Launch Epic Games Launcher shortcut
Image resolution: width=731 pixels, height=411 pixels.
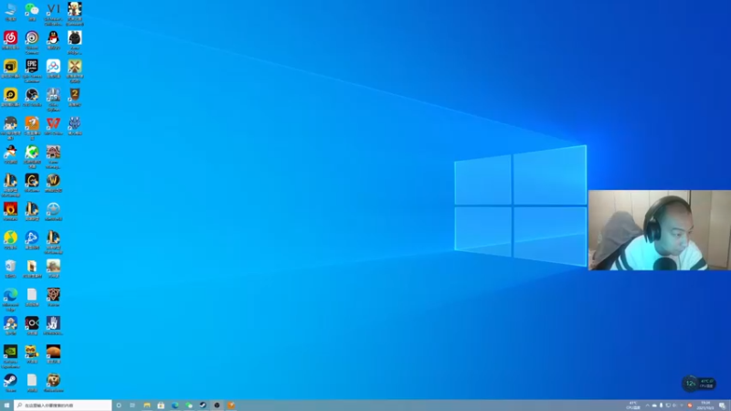[x=32, y=70]
